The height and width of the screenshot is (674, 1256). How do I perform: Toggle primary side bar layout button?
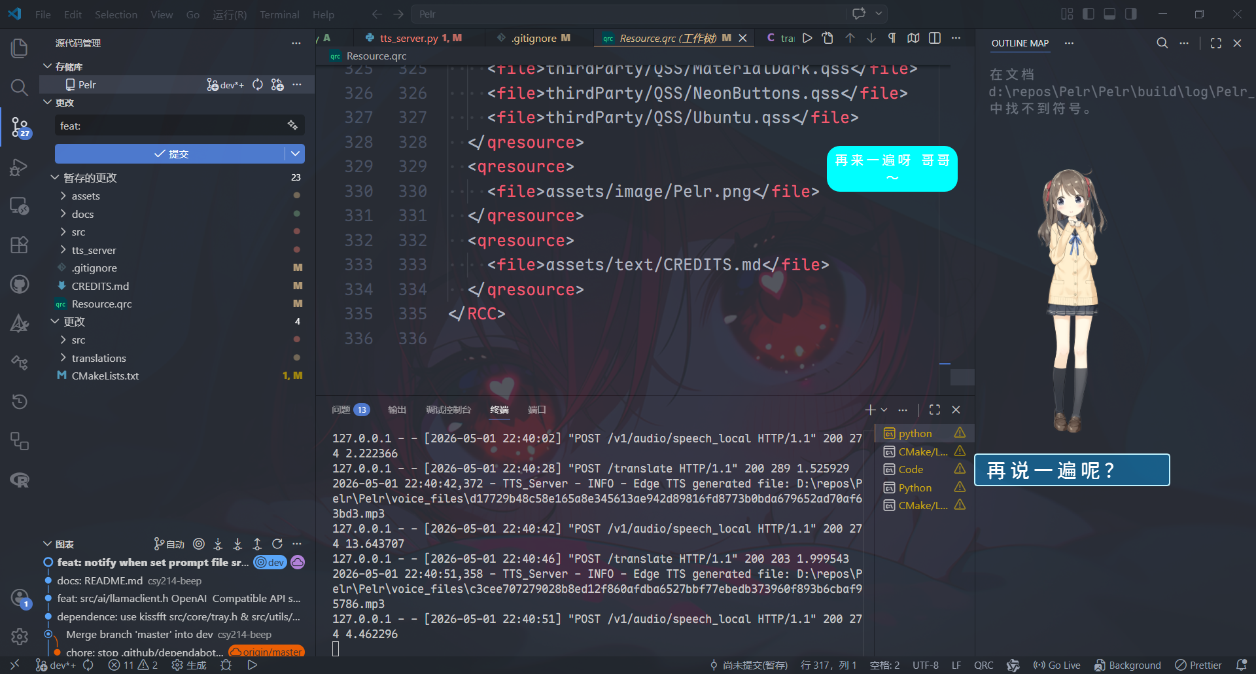click(x=1089, y=14)
